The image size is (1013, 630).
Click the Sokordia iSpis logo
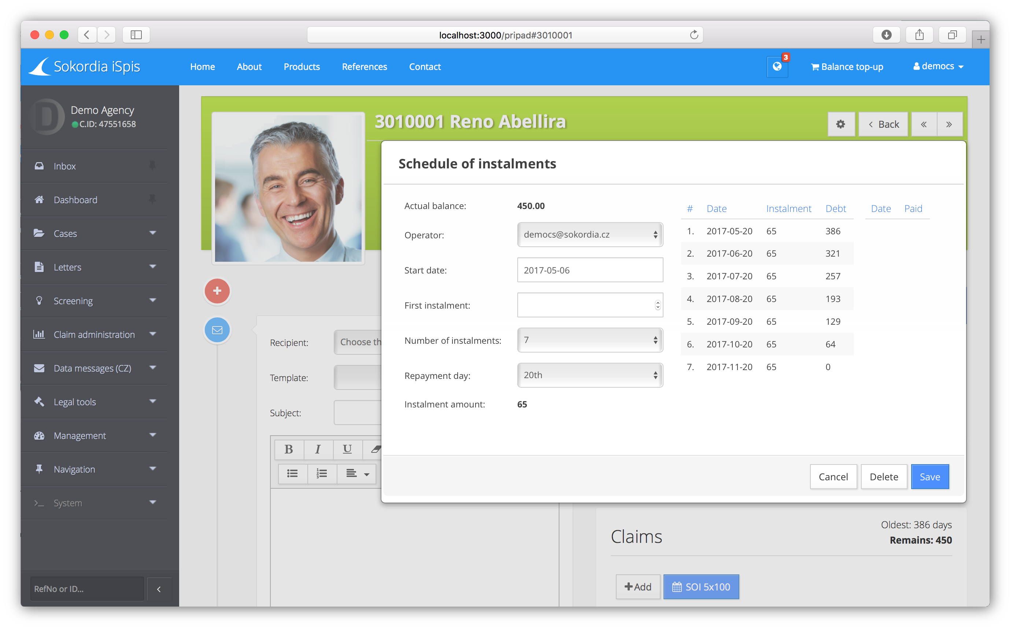coord(85,67)
